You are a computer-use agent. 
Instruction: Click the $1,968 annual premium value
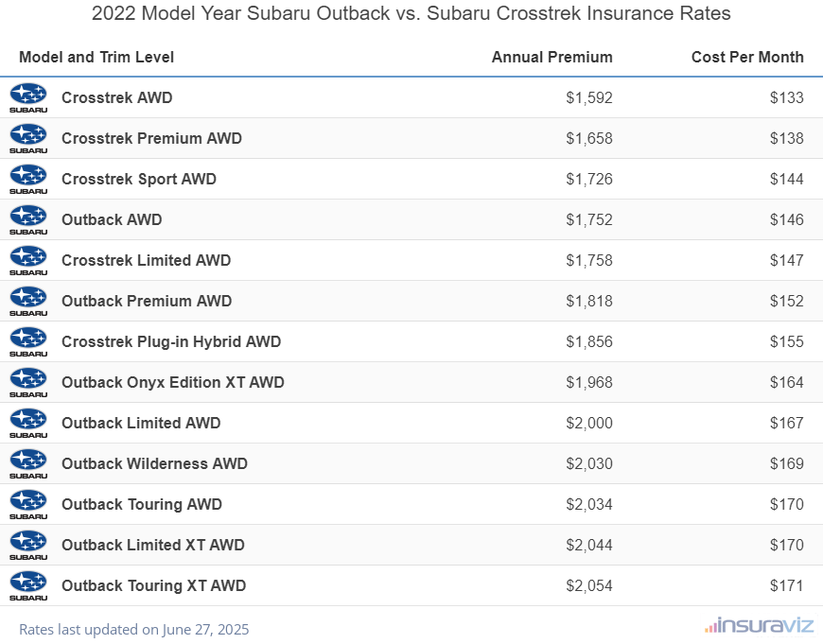(589, 383)
